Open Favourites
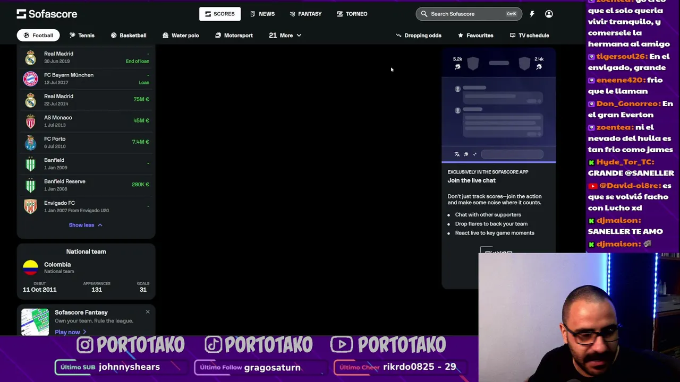 click(475, 36)
